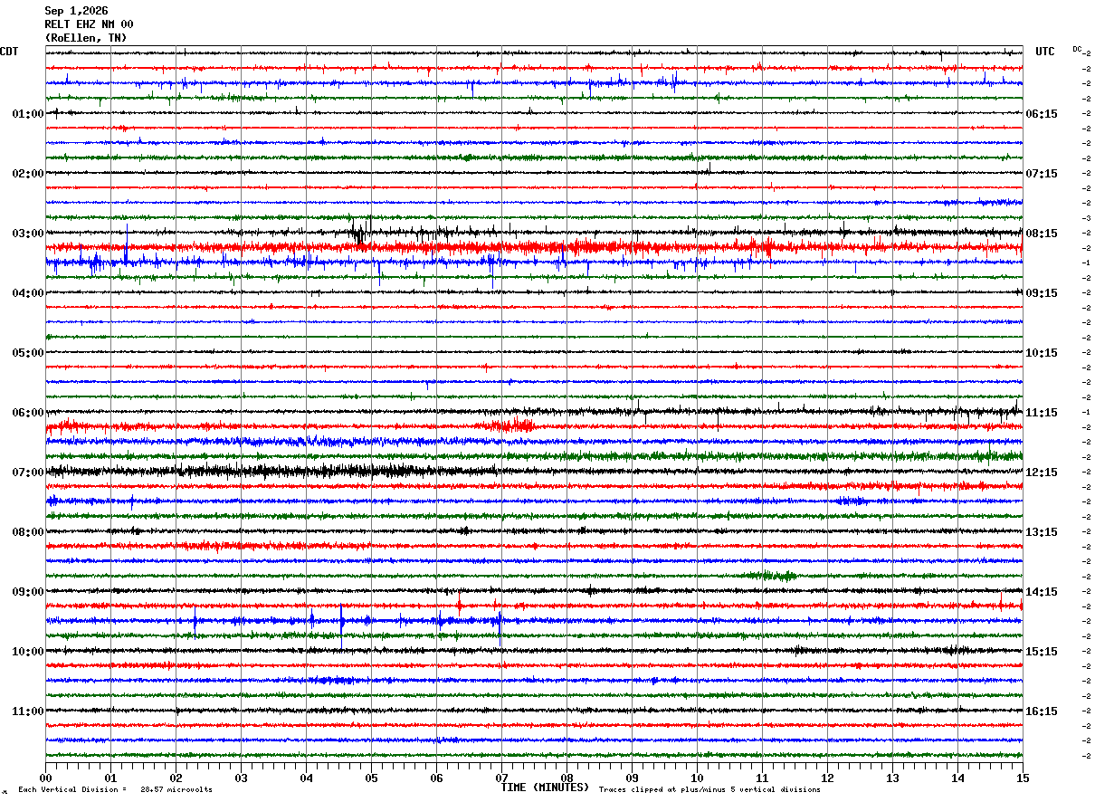Click the noisy red trace below 03:00
Viewport: 1095px width, 802px height.
tap(534, 246)
